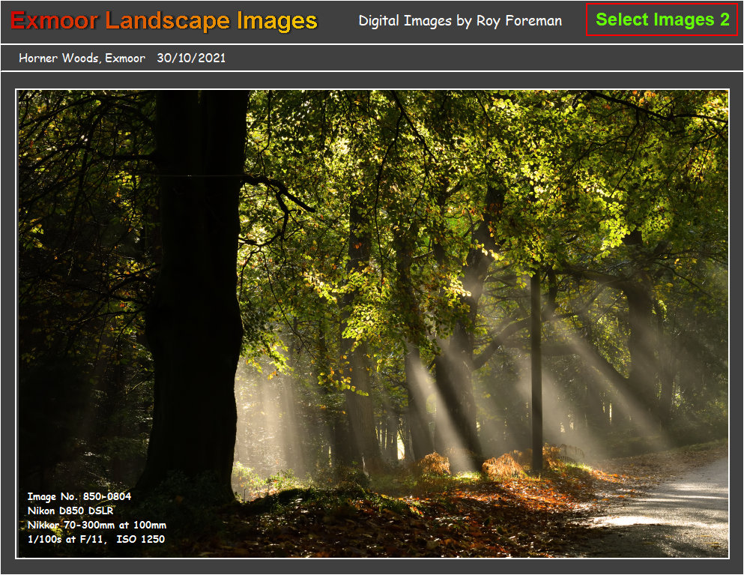Screen dimensions: 744x575
Task: Select the caption text Horner Woods, Exmoor
Action: (82, 58)
